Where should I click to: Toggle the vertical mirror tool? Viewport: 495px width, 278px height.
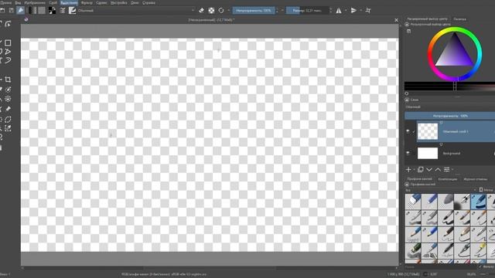(353, 10)
